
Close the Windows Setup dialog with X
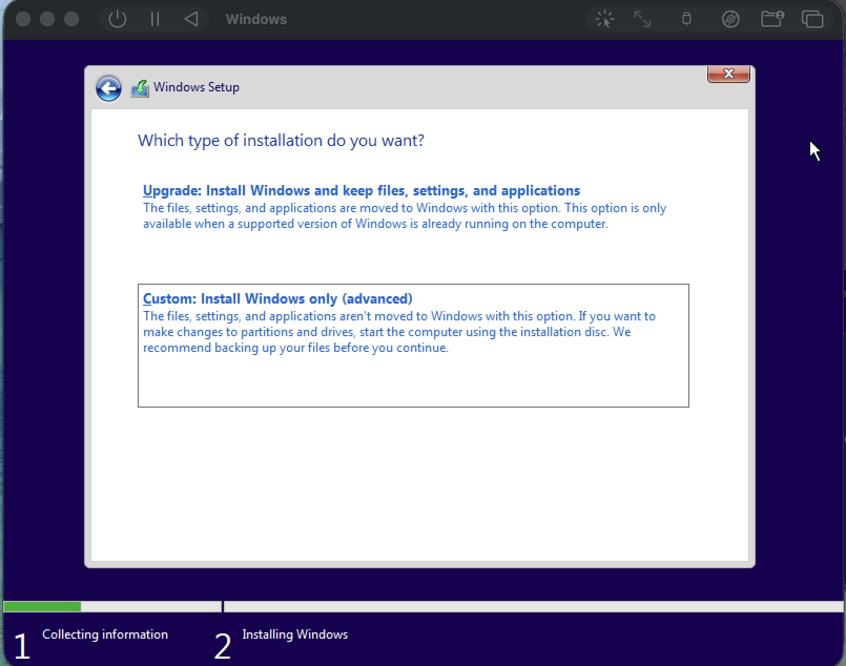(729, 75)
